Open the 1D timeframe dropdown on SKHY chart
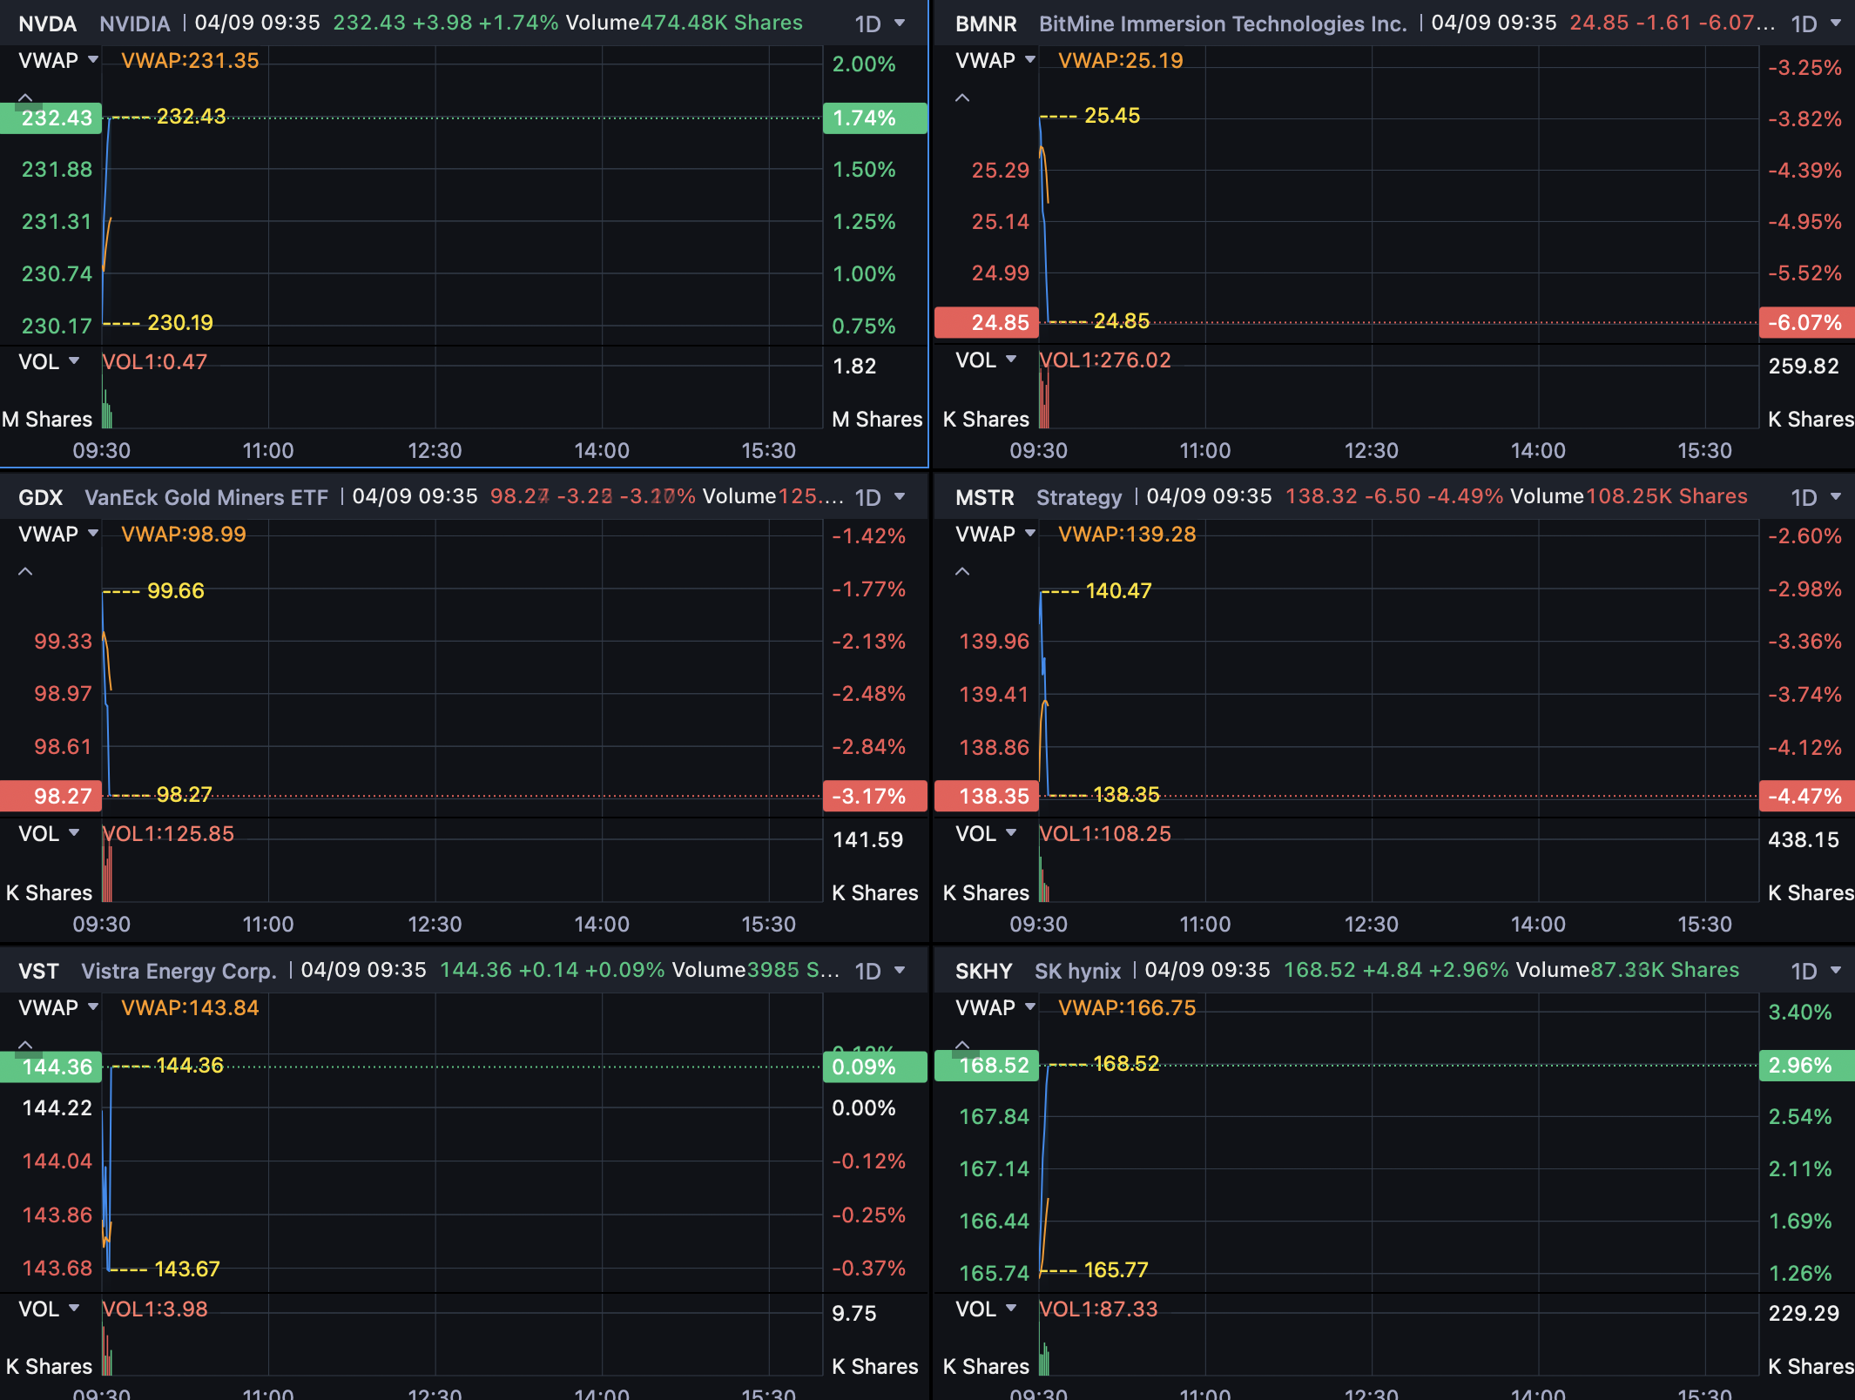The height and width of the screenshot is (1400, 1855). pyautogui.click(x=1816, y=971)
